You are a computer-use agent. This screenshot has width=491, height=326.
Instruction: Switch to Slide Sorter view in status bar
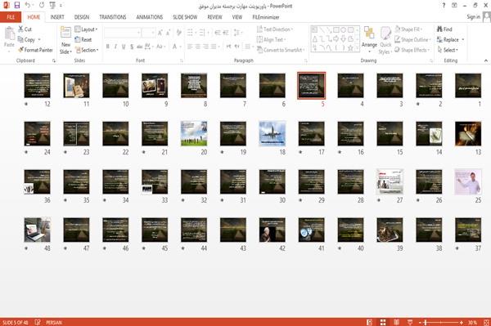tap(383, 322)
